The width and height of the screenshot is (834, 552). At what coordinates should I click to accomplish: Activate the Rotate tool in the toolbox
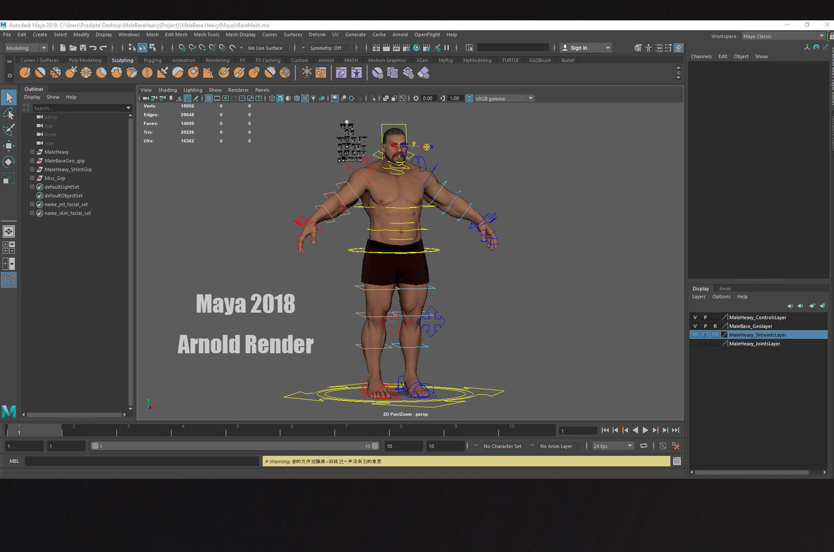[x=9, y=162]
